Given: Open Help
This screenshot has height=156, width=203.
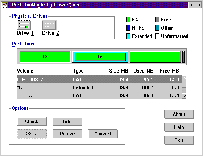Looking at the screenshot, I should [x=179, y=127].
